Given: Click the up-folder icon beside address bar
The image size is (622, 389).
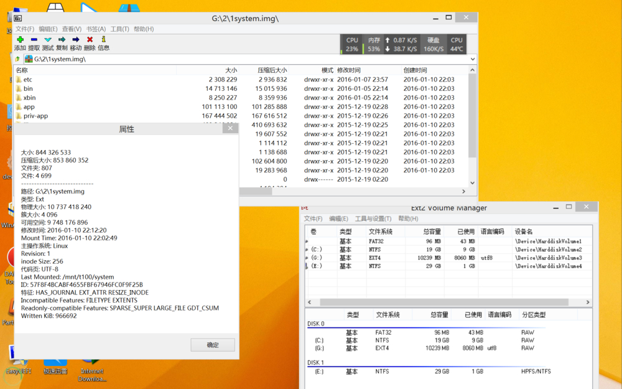Looking at the screenshot, I should (x=17, y=59).
